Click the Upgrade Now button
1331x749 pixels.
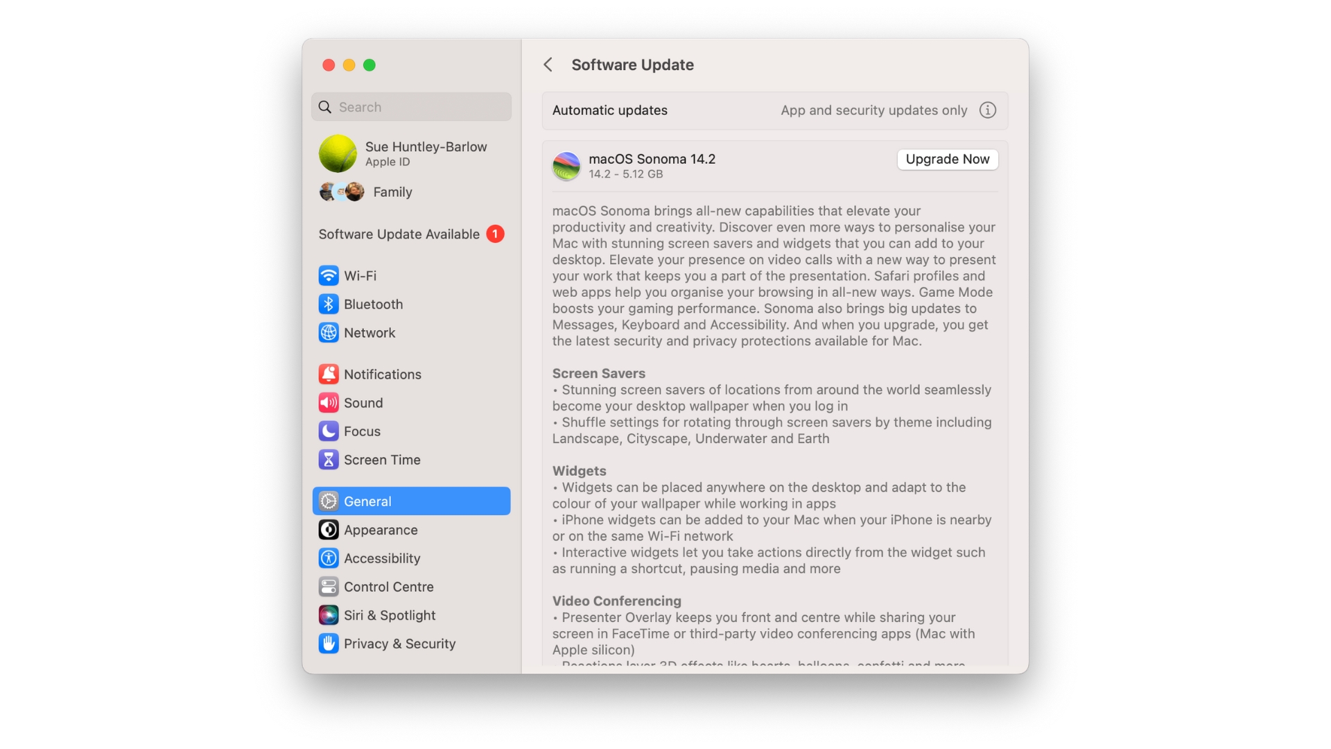pos(947,159)
